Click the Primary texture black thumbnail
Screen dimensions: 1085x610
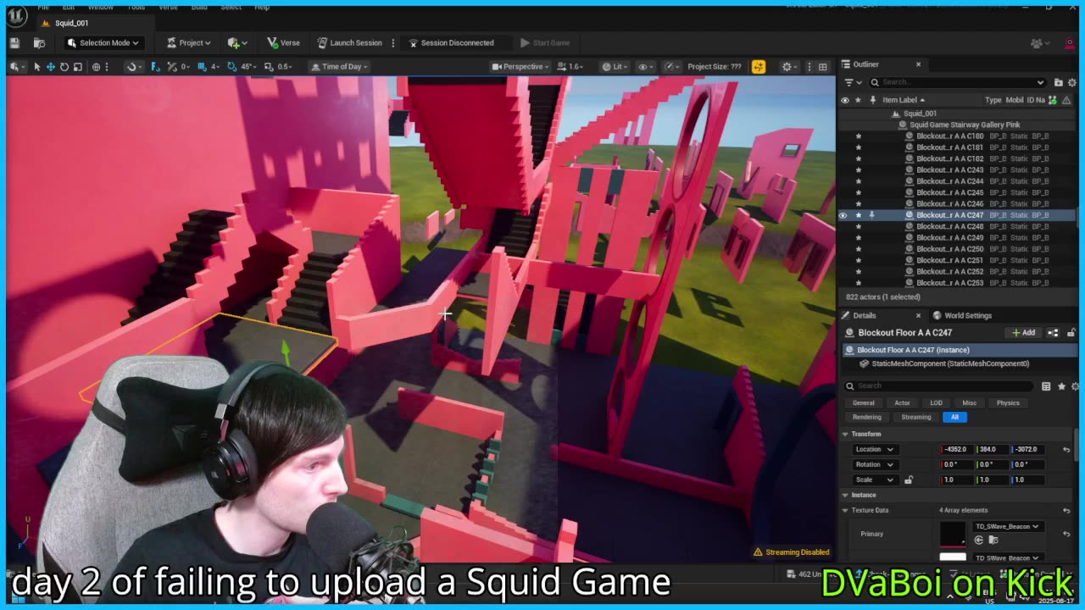pyautogui.click(x=953, y=534)
